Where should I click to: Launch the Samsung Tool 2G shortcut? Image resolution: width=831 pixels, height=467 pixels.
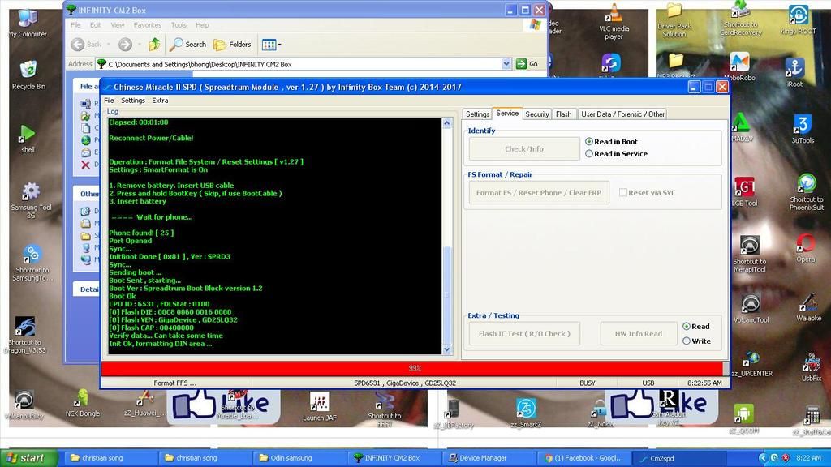tap(30, 192)
